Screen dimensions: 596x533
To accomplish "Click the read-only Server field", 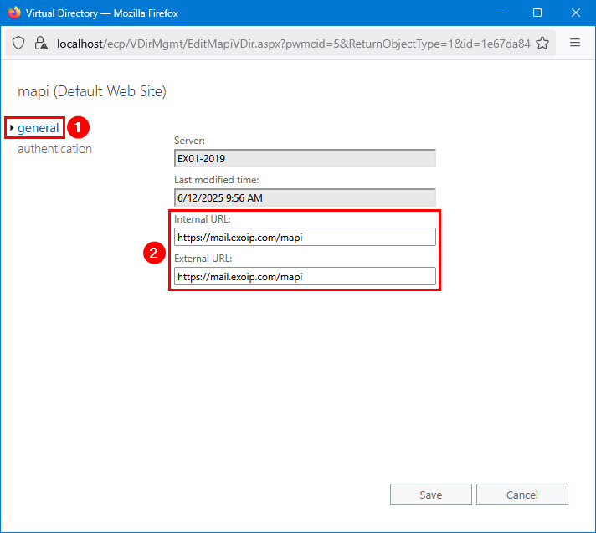I will point(305,158).
